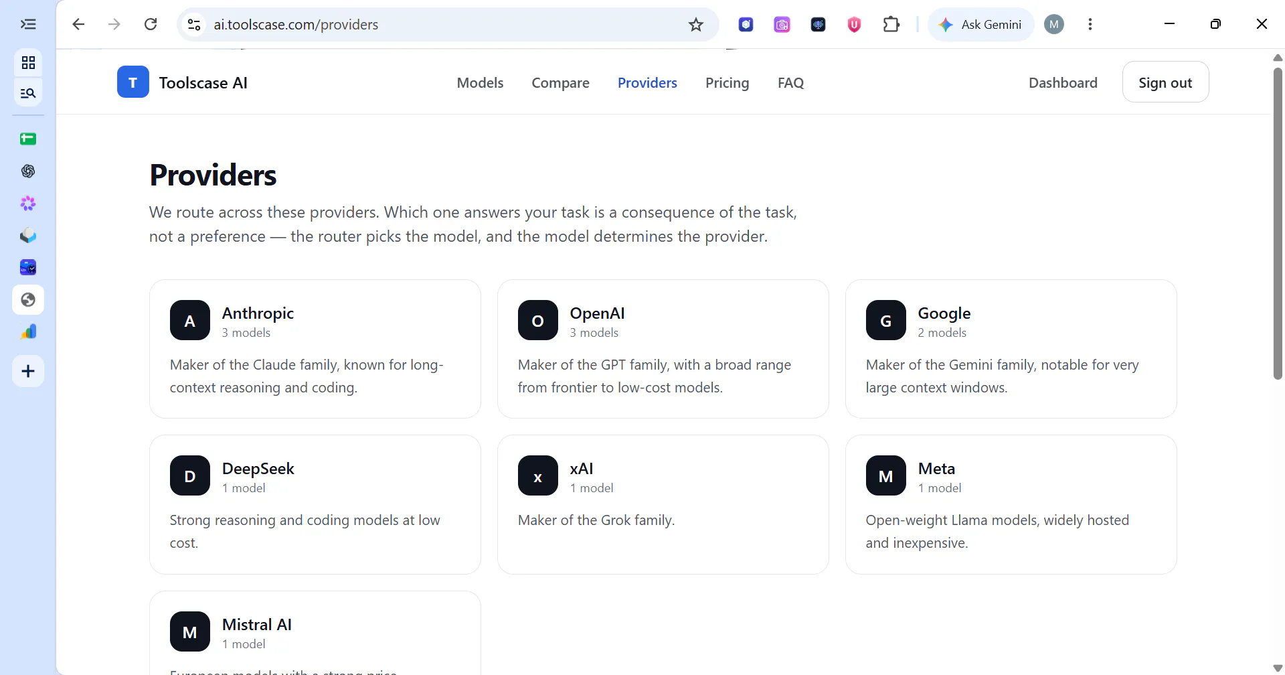The width and height of the screenshot is (1285, 675).
Task: Click the sidebar globe icon
Action: tap(28, 300)
